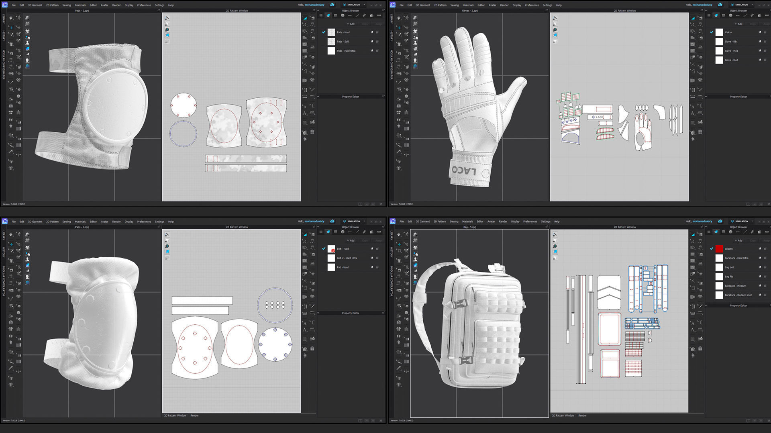Viewport: 771px width, 433px height.
Task: Open the Sewing menu in Gloves-2 window
Action: tap(454, 5)
